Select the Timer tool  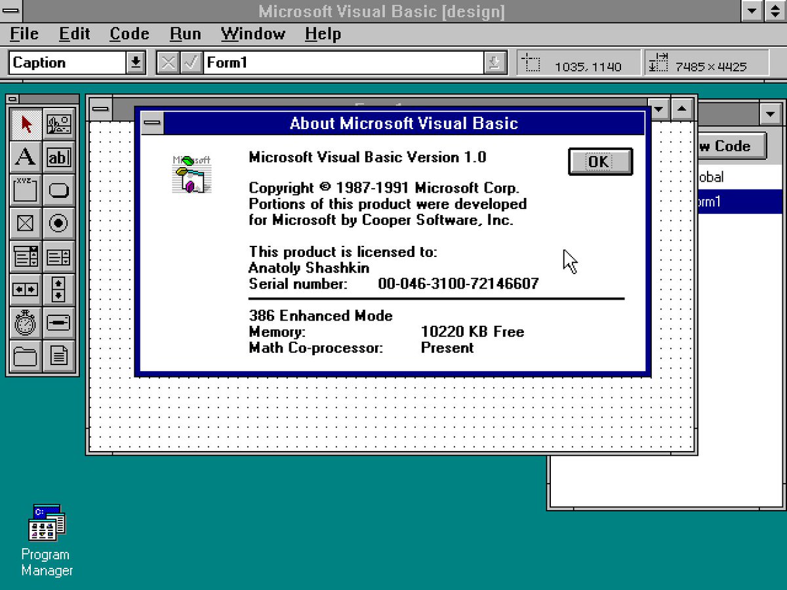[x=26, y=323]
